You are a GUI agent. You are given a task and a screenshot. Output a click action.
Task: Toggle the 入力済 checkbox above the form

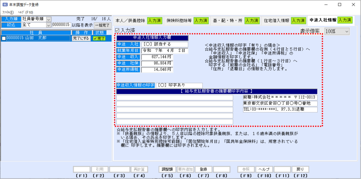point(118,30)
